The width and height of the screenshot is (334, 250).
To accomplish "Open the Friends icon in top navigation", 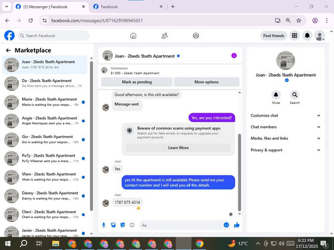I will click(x=164, y=35).
